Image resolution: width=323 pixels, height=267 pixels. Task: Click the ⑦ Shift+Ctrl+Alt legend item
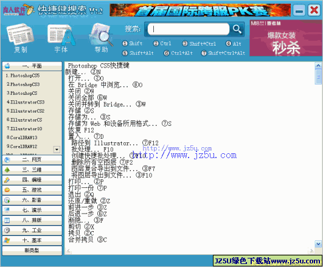[x=223, y=53]
